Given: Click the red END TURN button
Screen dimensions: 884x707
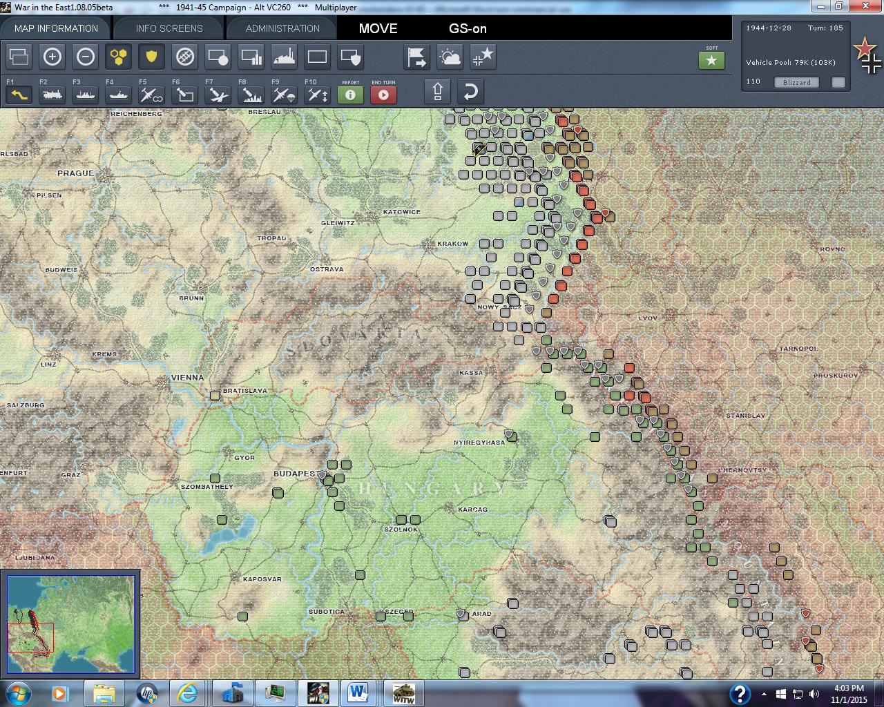Looking at the screenshot, I should click(384, 95).
